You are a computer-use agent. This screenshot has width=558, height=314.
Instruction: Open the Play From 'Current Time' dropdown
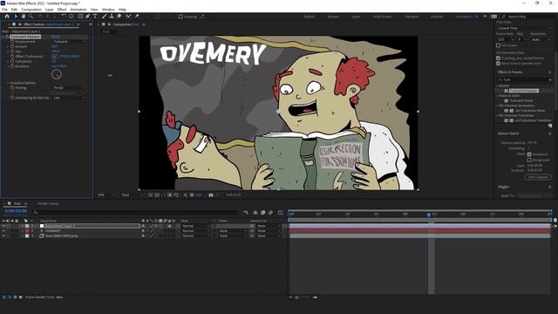524,28
